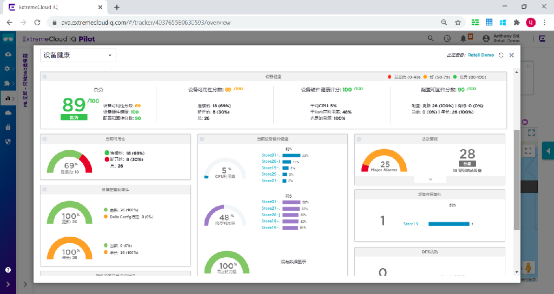Click the info icon on 设备健康 panel

[x=45, y=77]
